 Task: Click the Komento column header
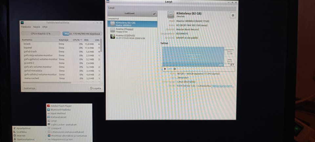coord(40,40)
